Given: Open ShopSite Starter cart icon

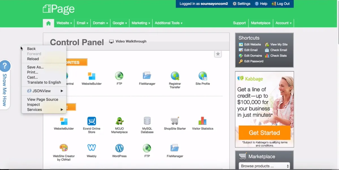Looking at the screenshot, I should [x=175, y=121].
